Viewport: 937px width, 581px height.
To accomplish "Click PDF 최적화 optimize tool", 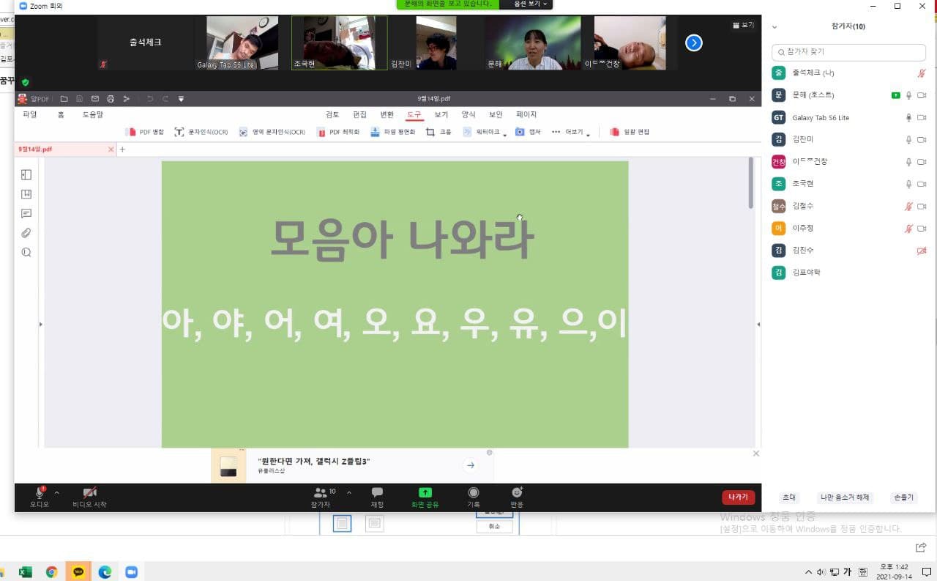I will pyautogui.click(x=338, y=132).
